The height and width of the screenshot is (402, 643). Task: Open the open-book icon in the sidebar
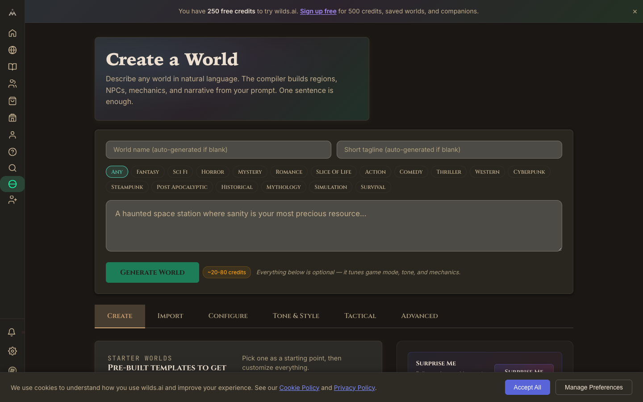point(13,67)
